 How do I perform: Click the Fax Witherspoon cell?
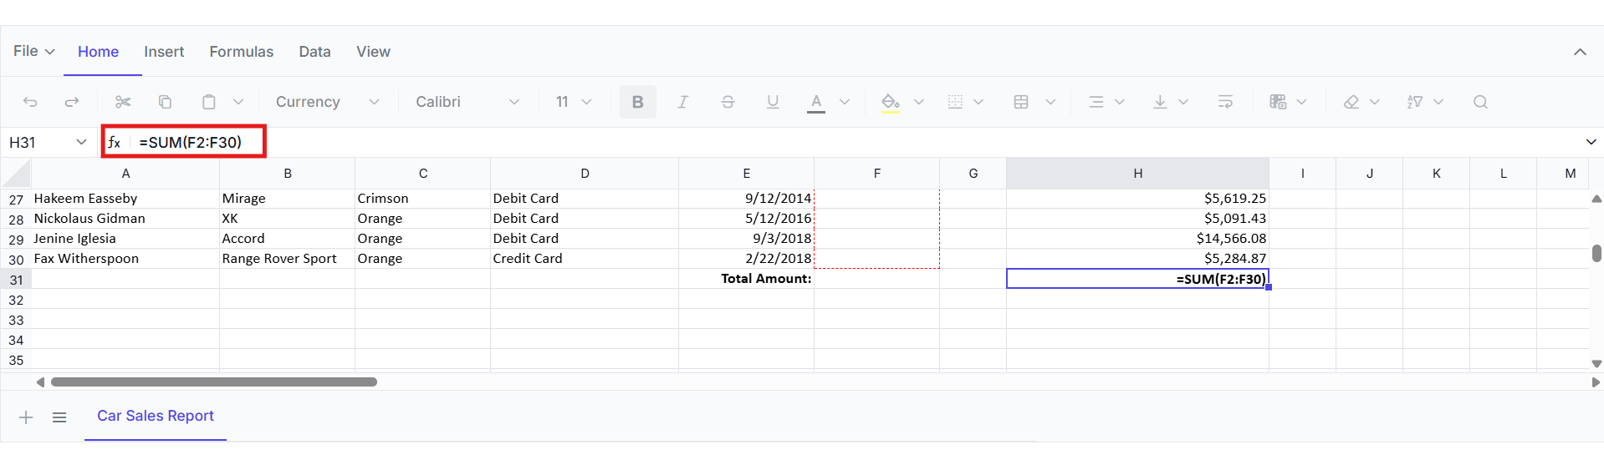pyautogui.click(x=125, y=259)
